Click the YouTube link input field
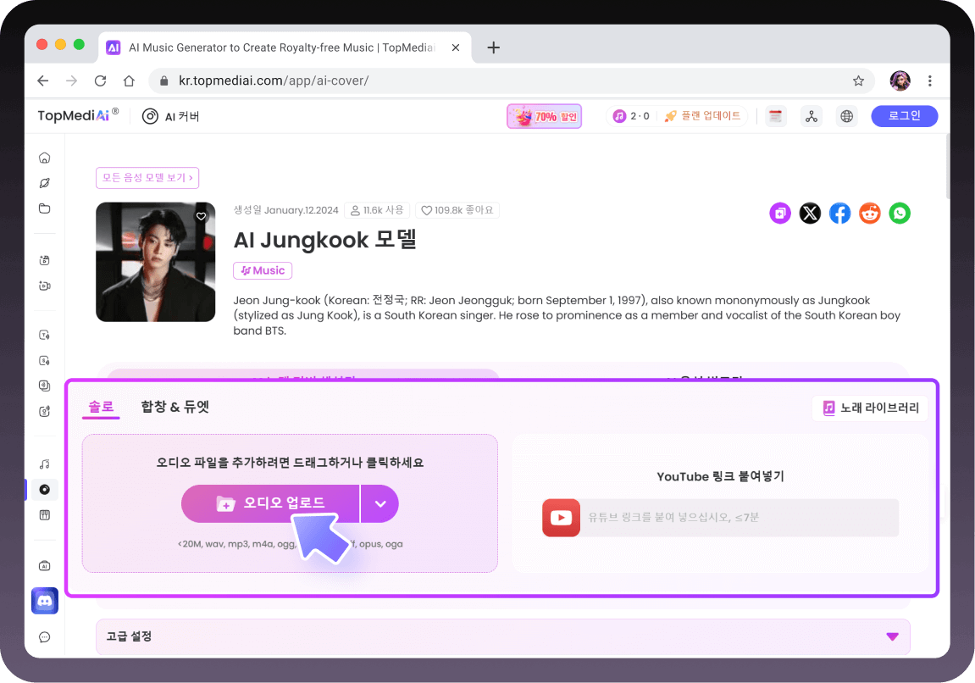The height and width of the screenshot is (683, 975). (737, 517)
